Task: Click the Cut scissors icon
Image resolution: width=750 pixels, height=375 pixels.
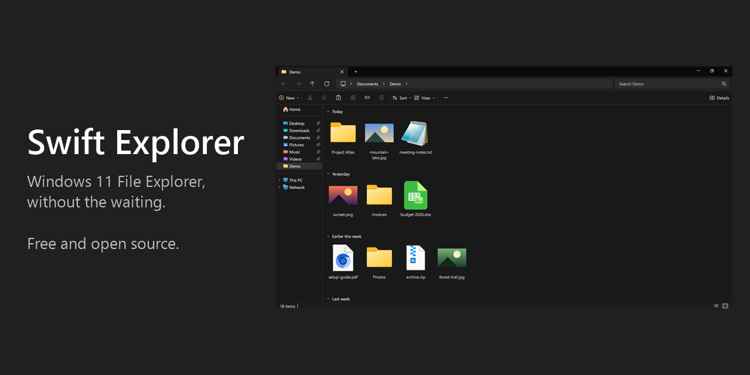Action: pyautogui.click(x=310, y=98)
